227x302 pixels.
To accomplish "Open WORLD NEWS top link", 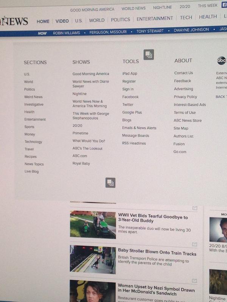I will point(134,8).
